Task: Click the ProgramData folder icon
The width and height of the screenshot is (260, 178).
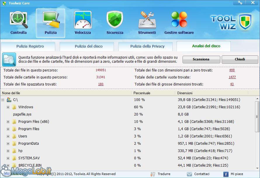Action: coord(14,144)
